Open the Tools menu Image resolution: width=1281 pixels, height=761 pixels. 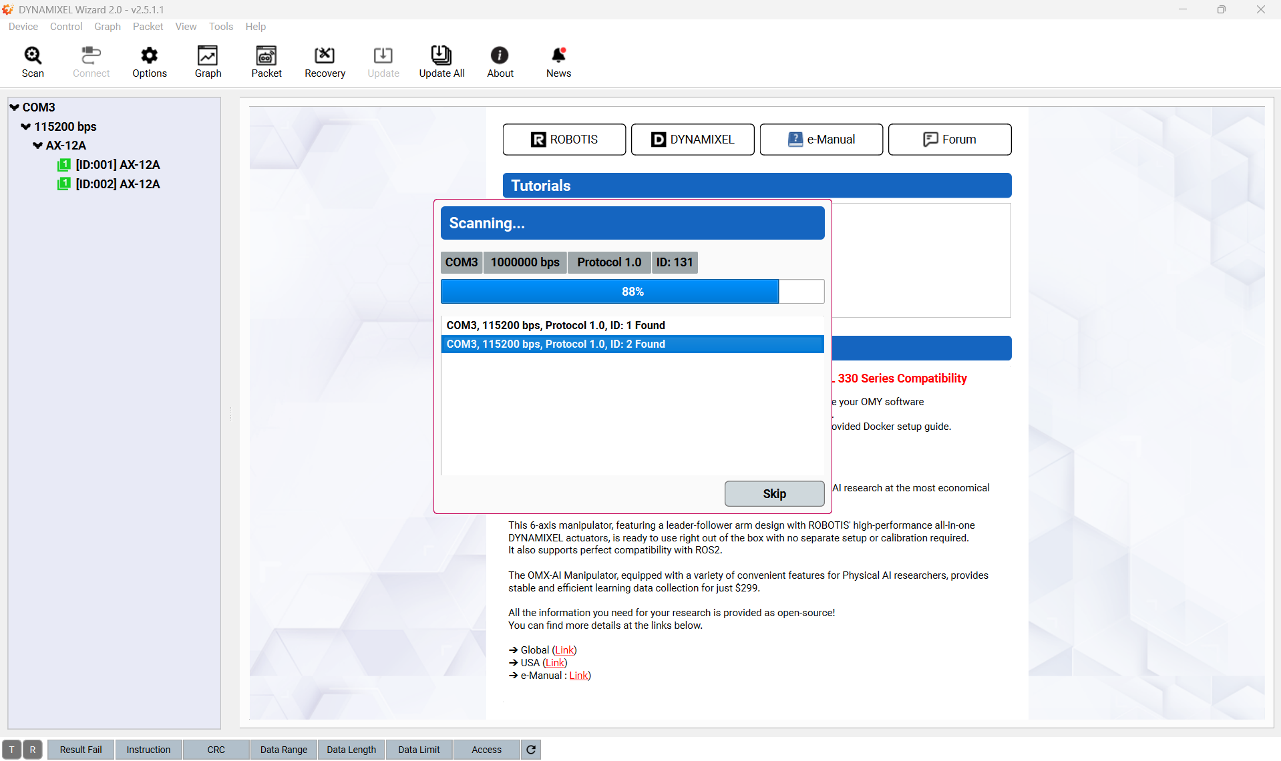tap(221, 27)
